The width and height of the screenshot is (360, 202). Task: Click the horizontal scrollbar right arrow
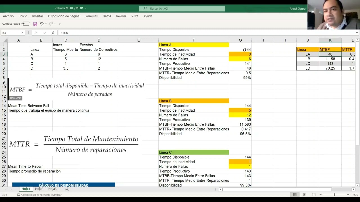click(x=354, y=189)
